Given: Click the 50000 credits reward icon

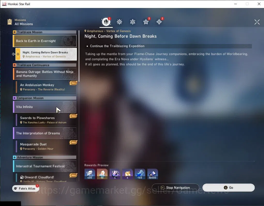Looking at the screenshot, I should point(153,174).
